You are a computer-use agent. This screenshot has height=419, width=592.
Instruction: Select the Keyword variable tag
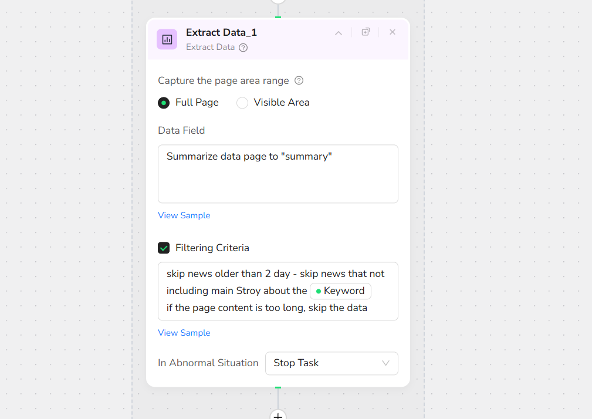(340, 291)
